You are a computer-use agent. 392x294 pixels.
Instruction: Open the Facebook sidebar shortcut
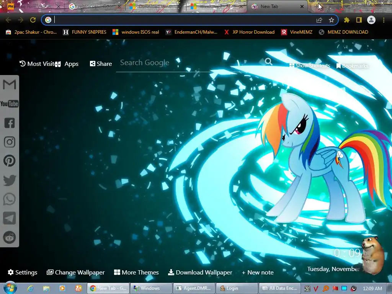click(x=10, y=123)
